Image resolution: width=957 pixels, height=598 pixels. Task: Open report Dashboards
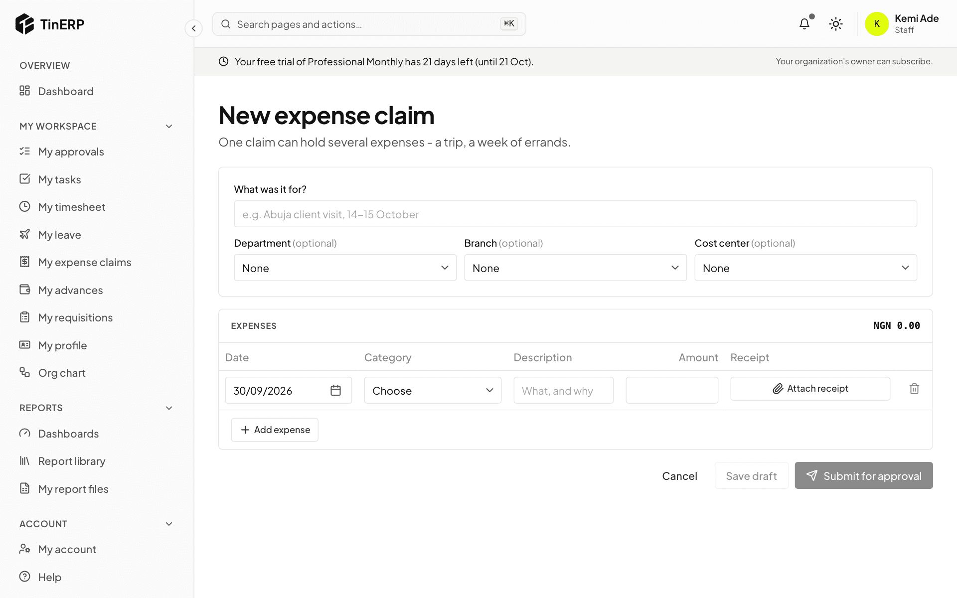[97, 434]
